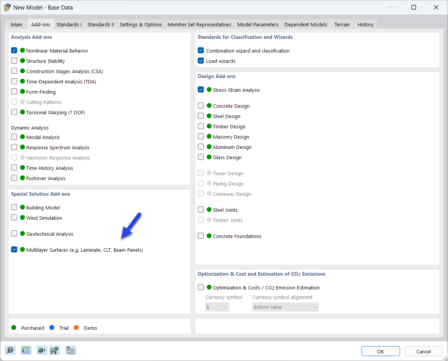
Task: Open units and decimal places settings icon
Action: tap(26, 350)
